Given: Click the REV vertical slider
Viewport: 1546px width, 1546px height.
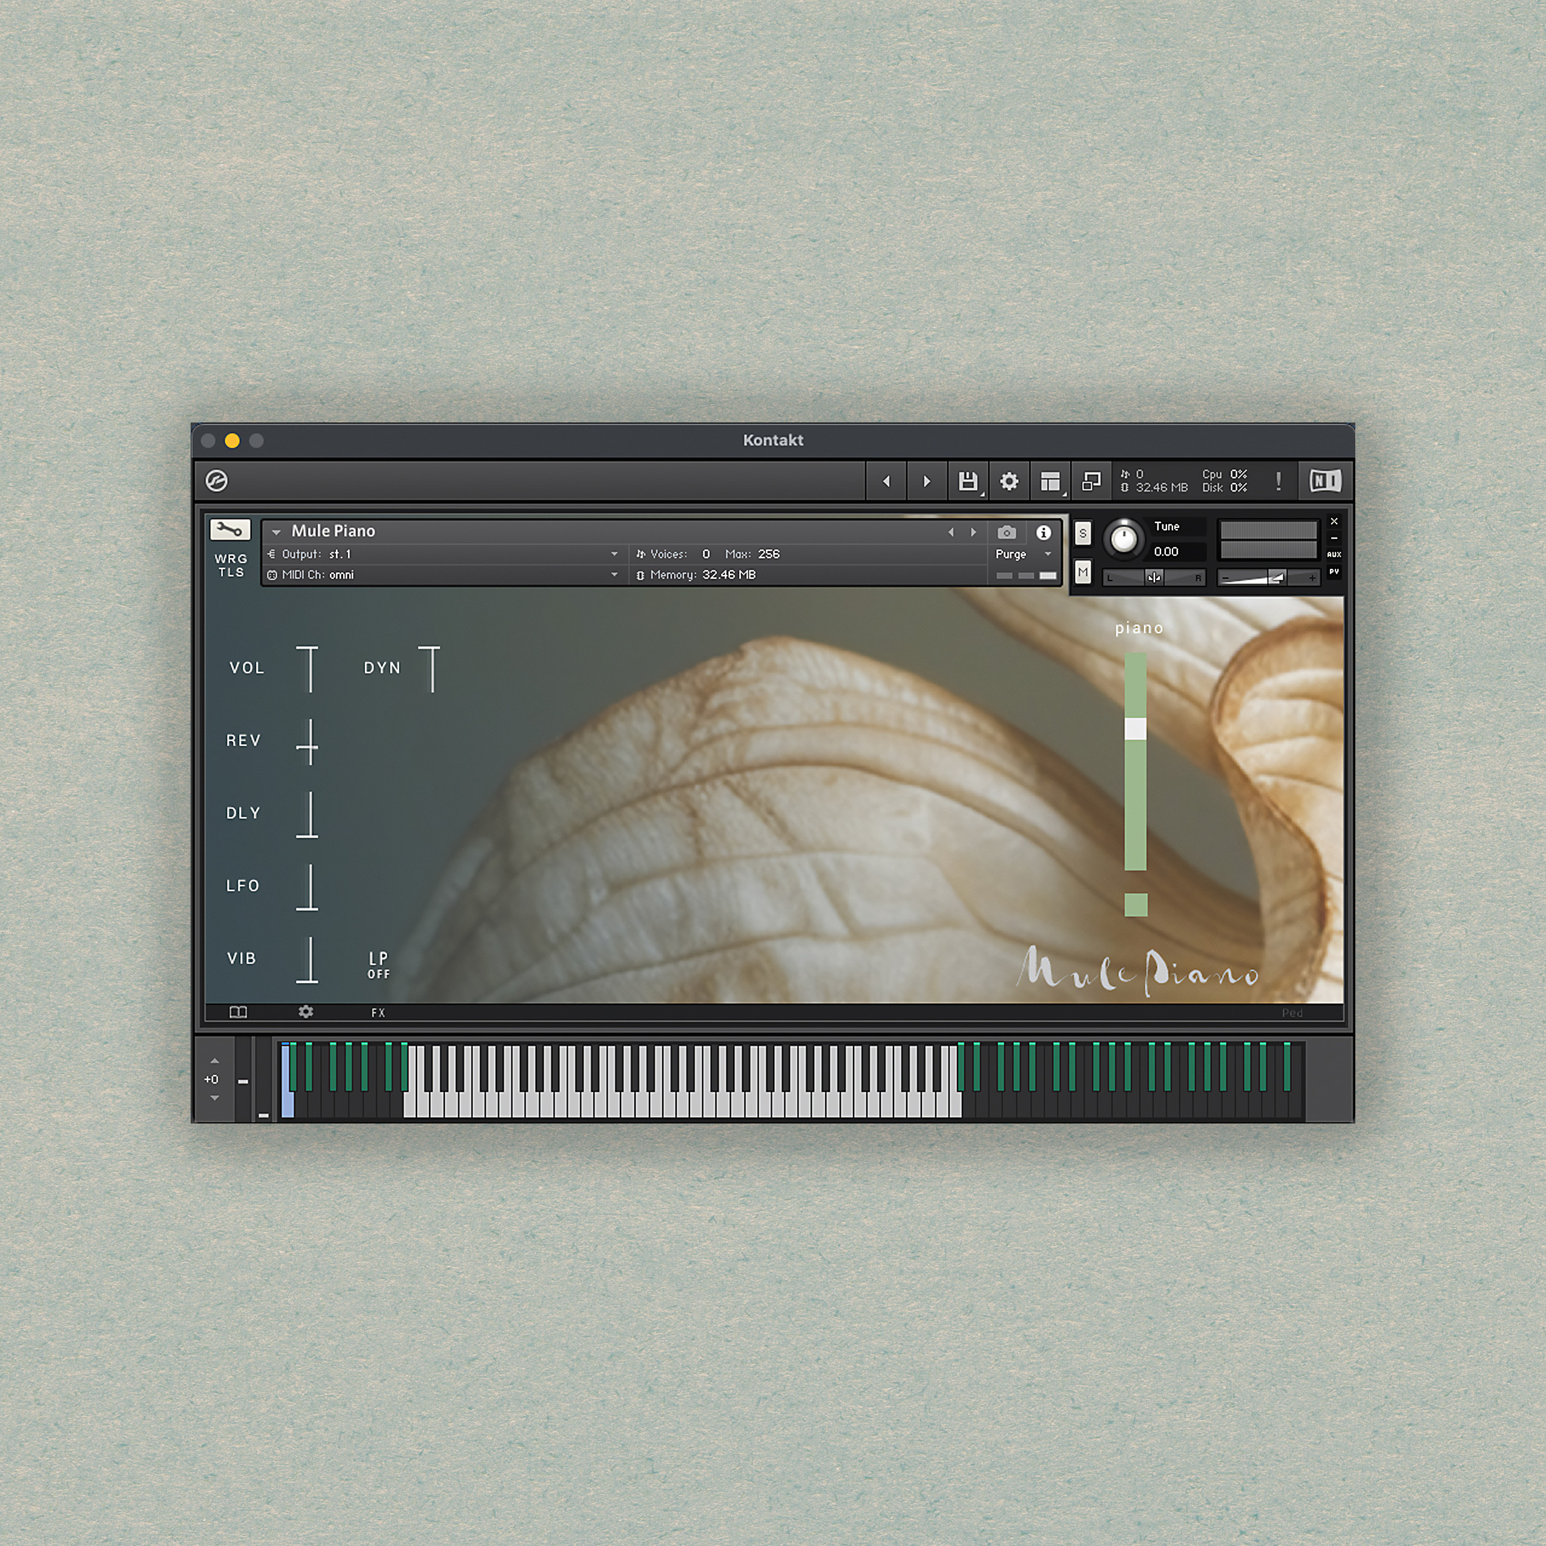Looking at the screenshot, I should [308, 741].
